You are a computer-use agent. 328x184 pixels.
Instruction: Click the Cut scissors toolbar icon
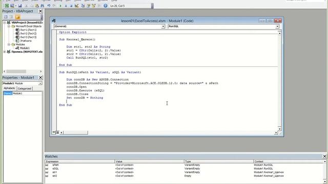(27, 6)
